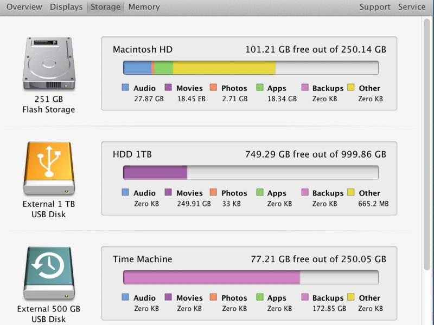Screen dimensions: 434x325
Task: Click the "External 500 GB USB Disk" label
Action: click(49, 314)
